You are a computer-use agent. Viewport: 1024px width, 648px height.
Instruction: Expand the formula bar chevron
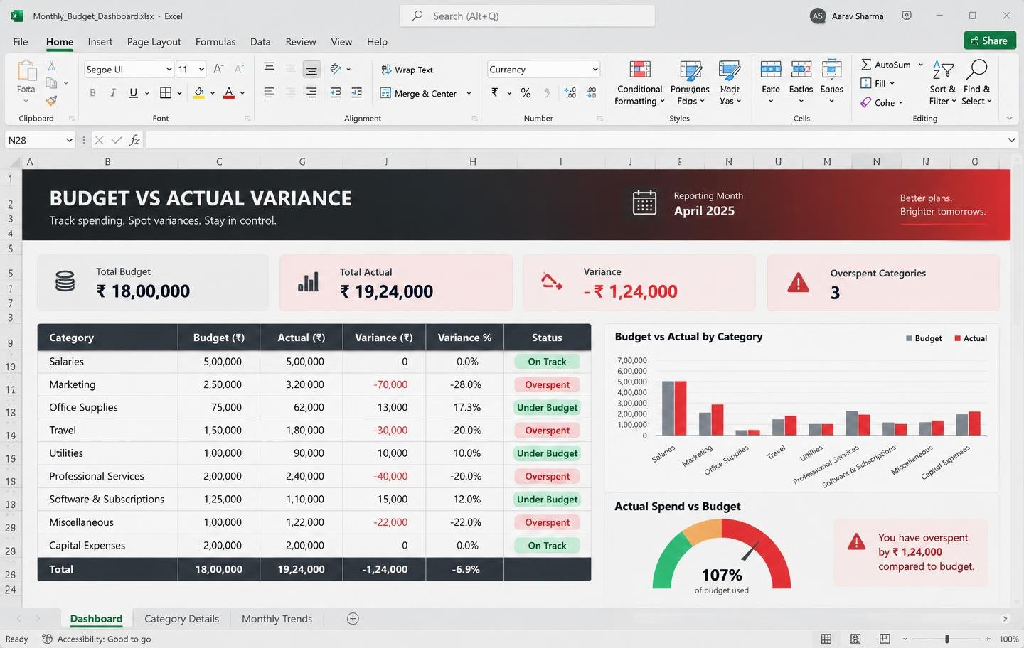click(x=1011, y=140)
